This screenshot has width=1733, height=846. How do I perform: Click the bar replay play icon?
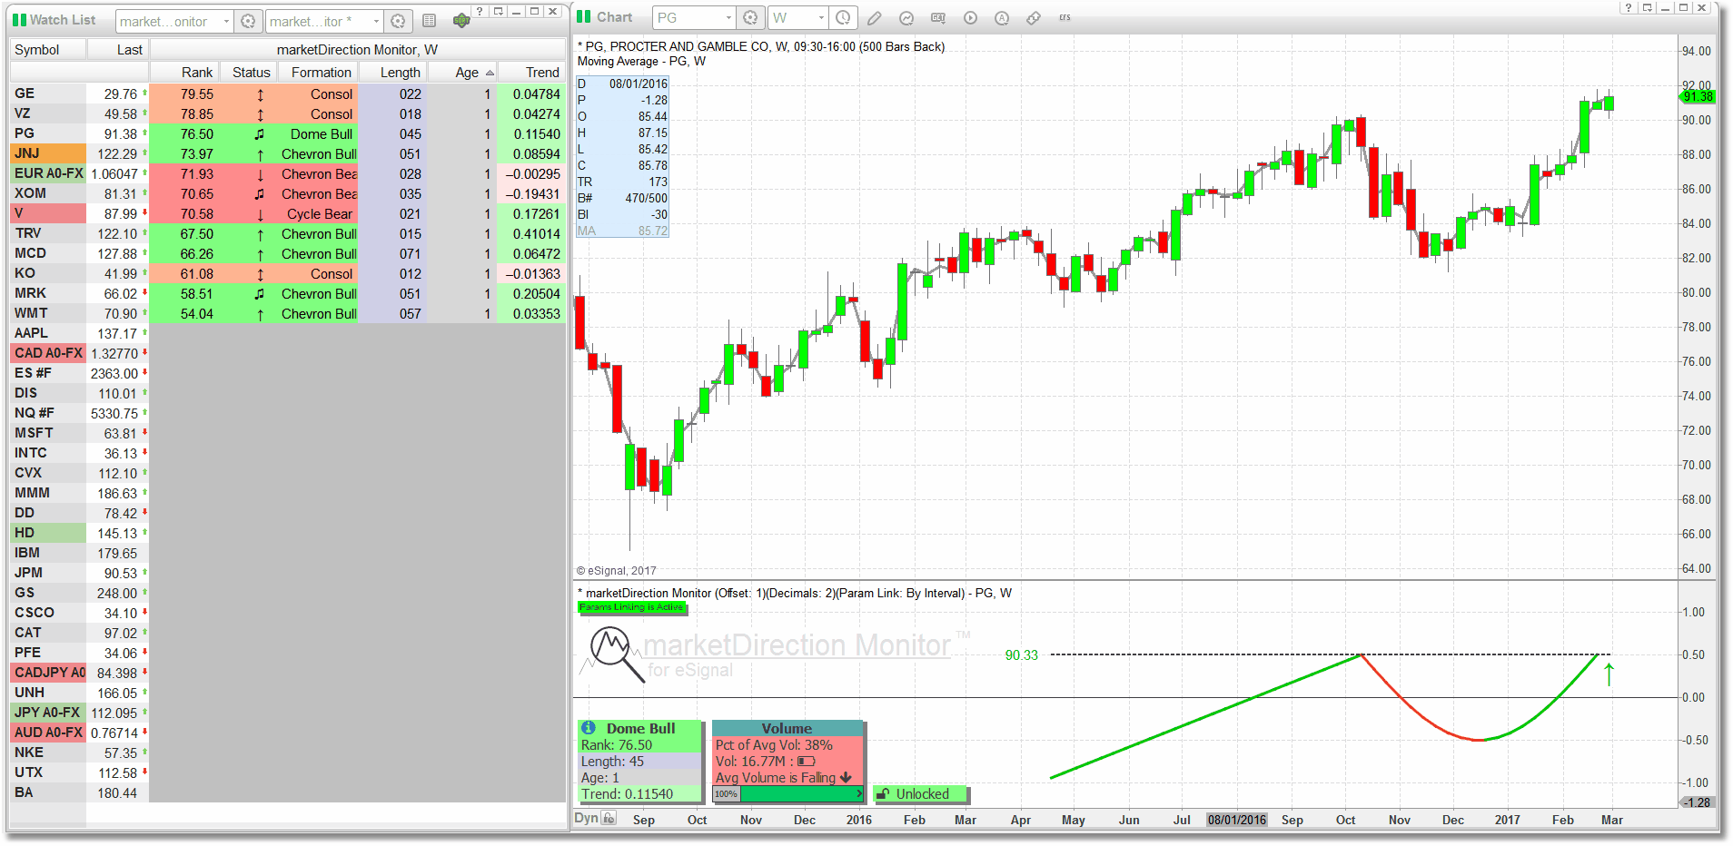(970, 18)
